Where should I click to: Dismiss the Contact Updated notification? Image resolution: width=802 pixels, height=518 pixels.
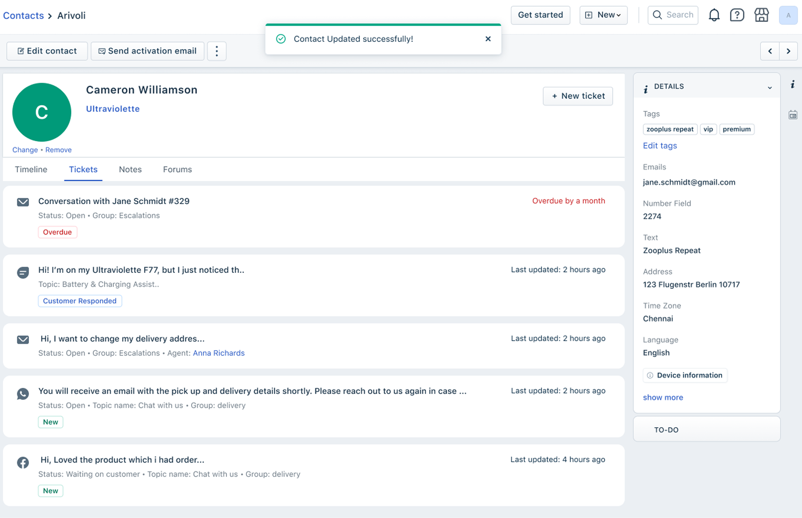click(488, 39)
